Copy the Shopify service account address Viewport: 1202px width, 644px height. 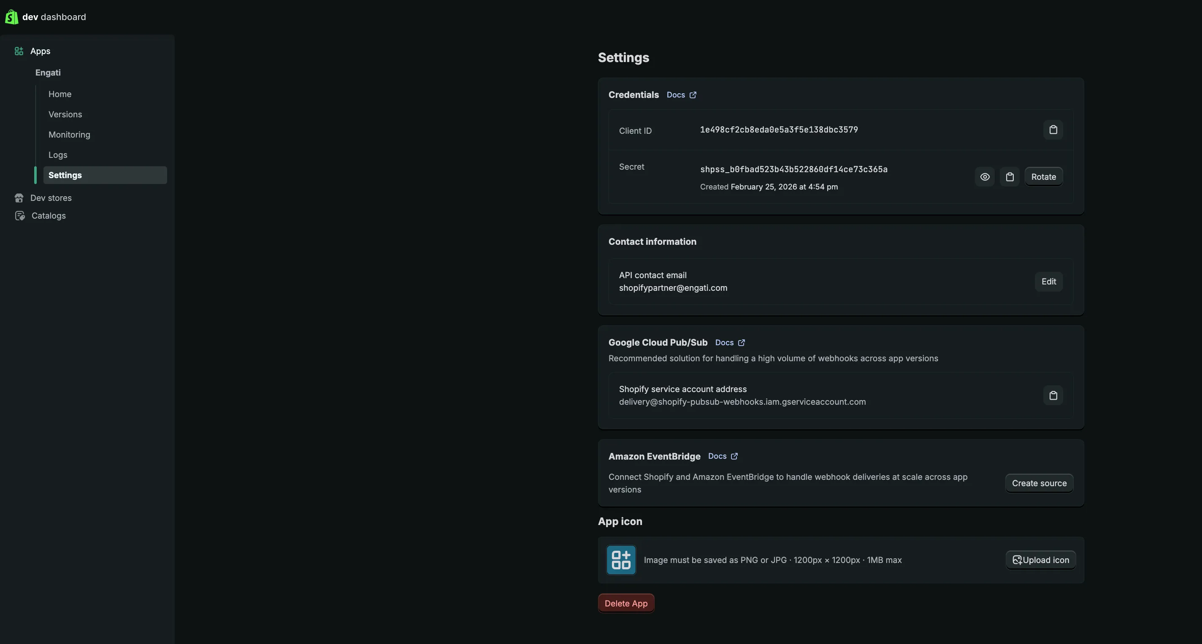coord(1053,396)
